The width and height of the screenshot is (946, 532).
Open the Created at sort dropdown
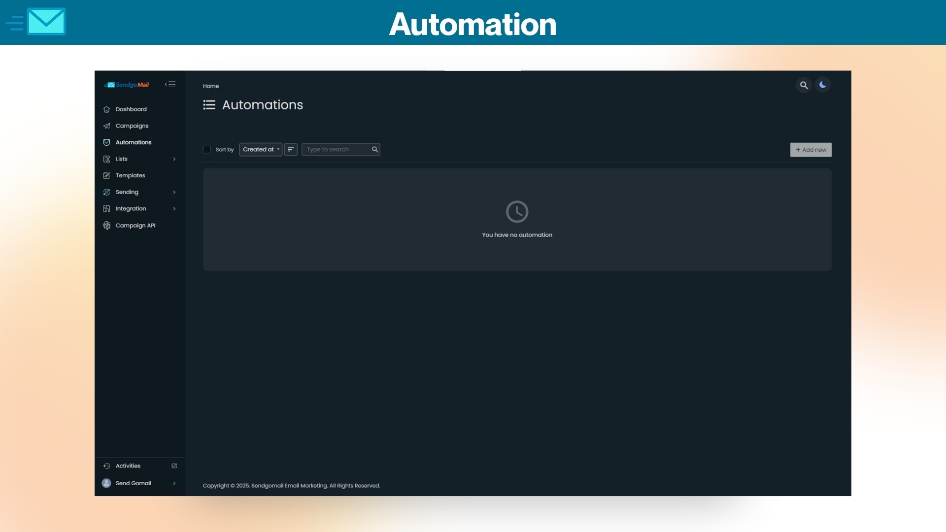point(261,149)
